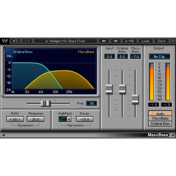Grab the frequency slider handle
The width and height of the screenshot is (176, 176).
pyautogui.click(x=46, y=103)
